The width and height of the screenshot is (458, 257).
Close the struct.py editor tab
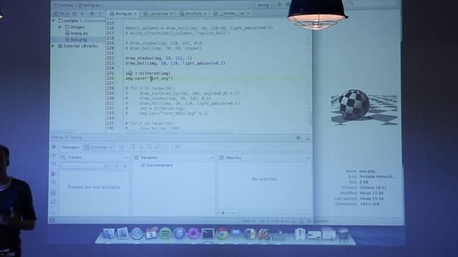coord(205,14)
